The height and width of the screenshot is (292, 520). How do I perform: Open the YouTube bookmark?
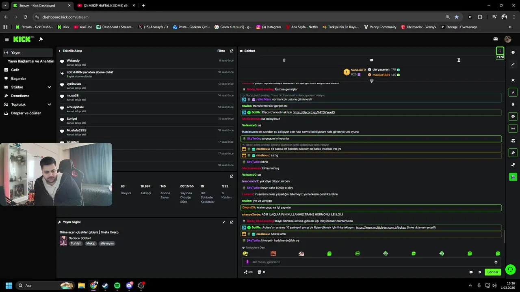pyautogui.click(x=82, y=27)
